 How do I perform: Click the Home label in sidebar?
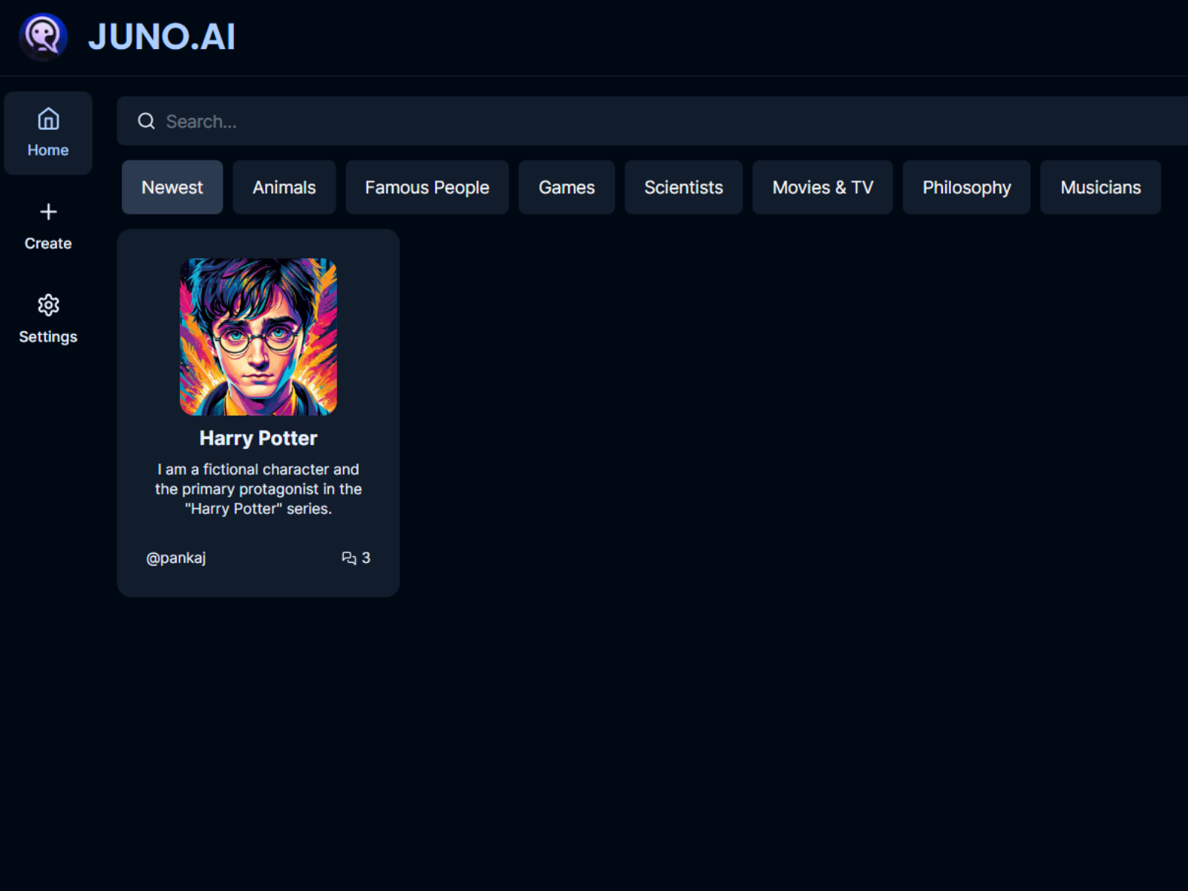pyautogui.click(x=48, y=150)
